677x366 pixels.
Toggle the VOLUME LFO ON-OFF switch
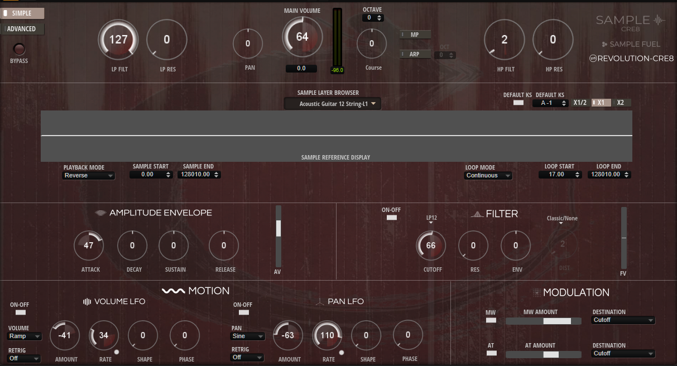(x=20, y=314)
